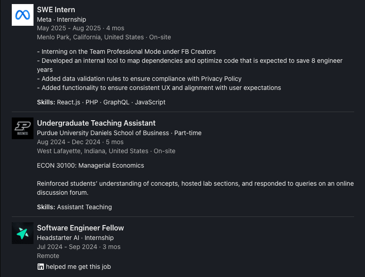The image size is (365, 277).
Task: Click the ECON 30100: Managerial Economics text
Action: pyautogui.click(x=90, y=165)
